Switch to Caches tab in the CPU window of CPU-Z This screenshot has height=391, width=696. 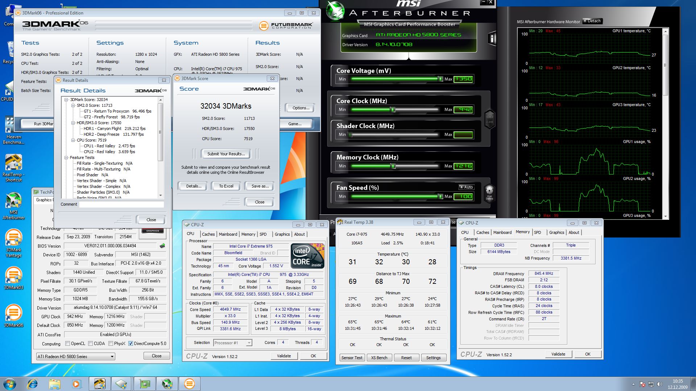[208, 234]
